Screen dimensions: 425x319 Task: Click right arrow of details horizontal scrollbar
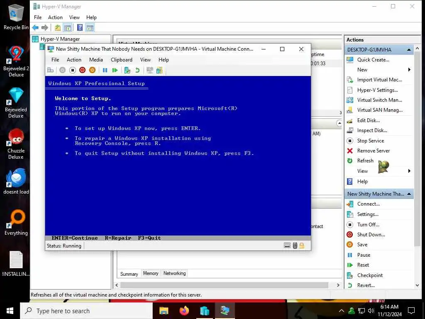click(338, 285)
